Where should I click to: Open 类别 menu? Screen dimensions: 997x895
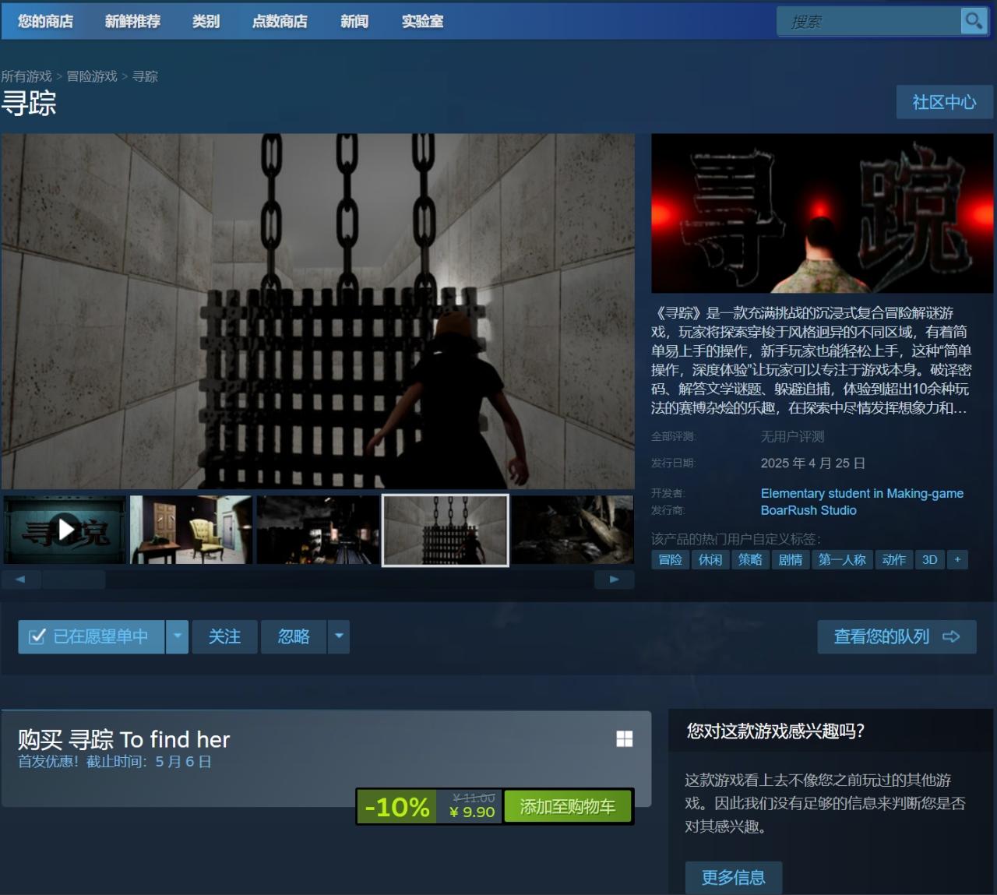[x=206, y=21]
